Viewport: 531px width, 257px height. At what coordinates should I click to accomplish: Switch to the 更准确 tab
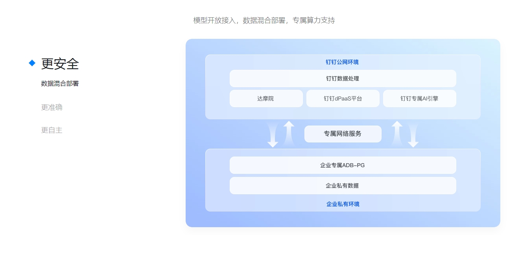point(52,107)
